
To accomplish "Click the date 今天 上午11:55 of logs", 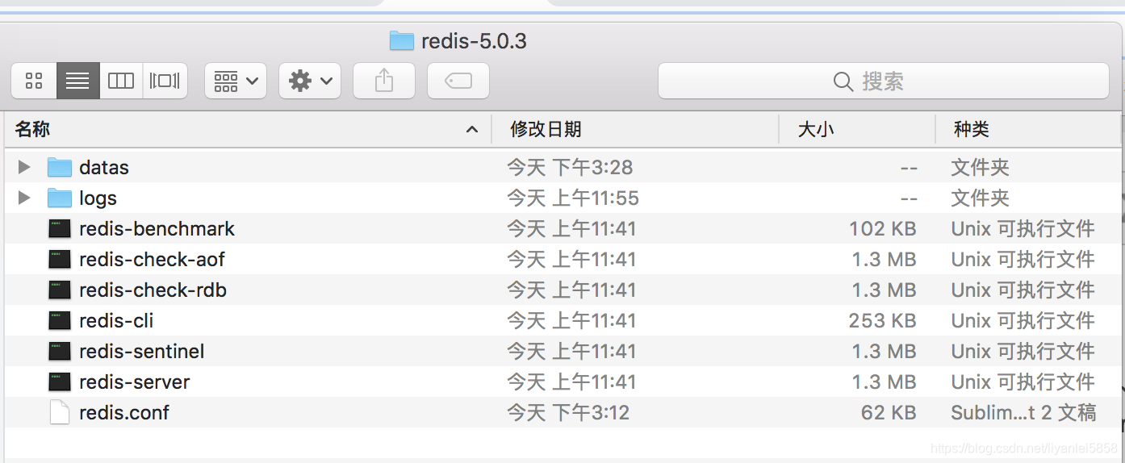I will point(573,198).
